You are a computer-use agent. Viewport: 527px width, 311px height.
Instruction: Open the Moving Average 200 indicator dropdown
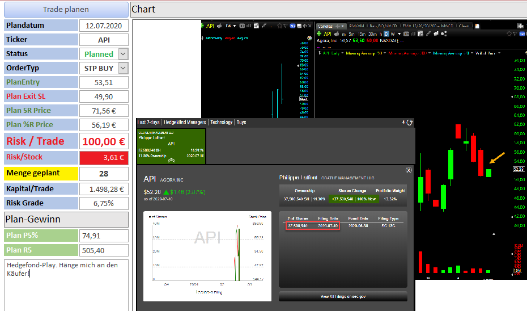click(x=429, y=53)
